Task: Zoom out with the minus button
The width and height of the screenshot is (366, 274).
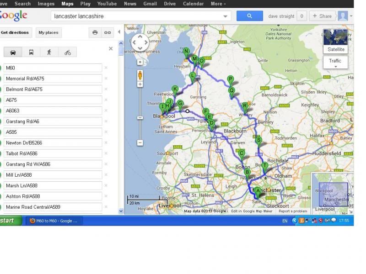Action: pyautogui.click(x=140, y=142)
